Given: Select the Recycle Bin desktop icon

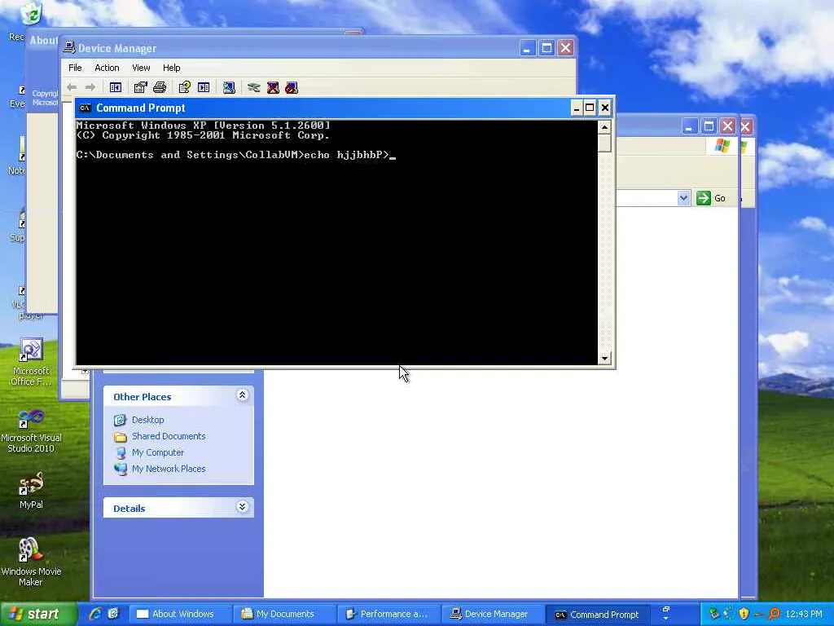Looking at the screenshot, I should (31, 15).
